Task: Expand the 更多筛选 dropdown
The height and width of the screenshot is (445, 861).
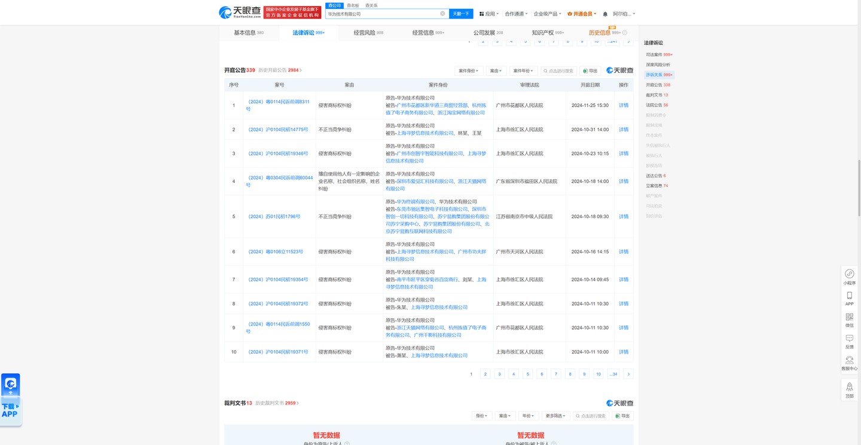Action: point(554,416)
